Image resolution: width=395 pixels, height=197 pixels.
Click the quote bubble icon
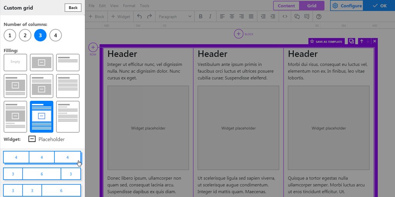click(x=307, y=17)
